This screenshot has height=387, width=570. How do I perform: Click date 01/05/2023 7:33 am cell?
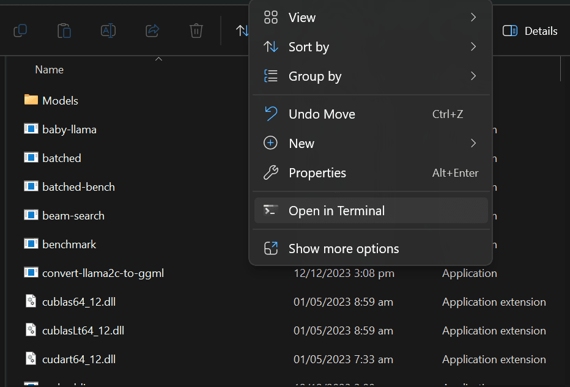pos(343,359)
